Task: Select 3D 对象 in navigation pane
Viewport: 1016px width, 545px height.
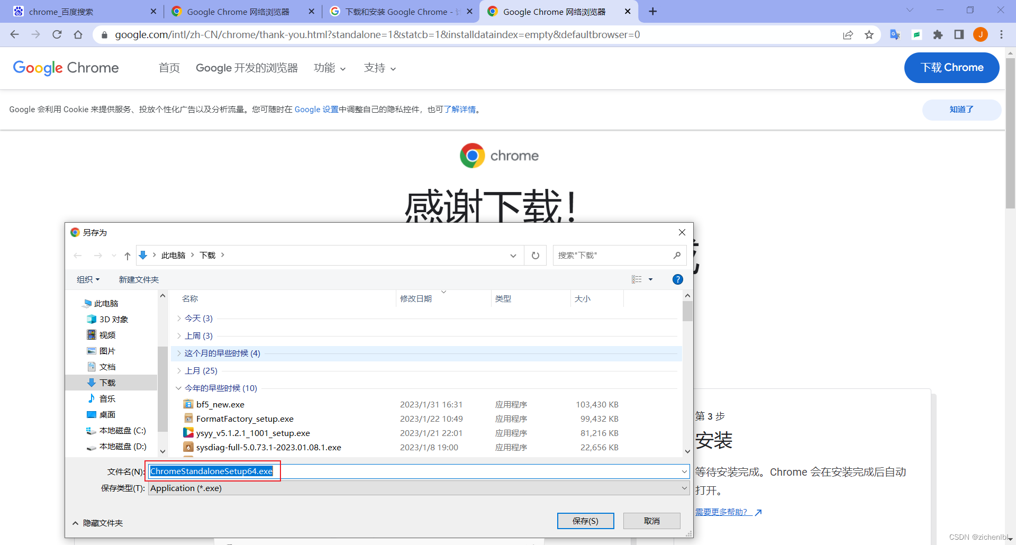Action: coord(113,320)
